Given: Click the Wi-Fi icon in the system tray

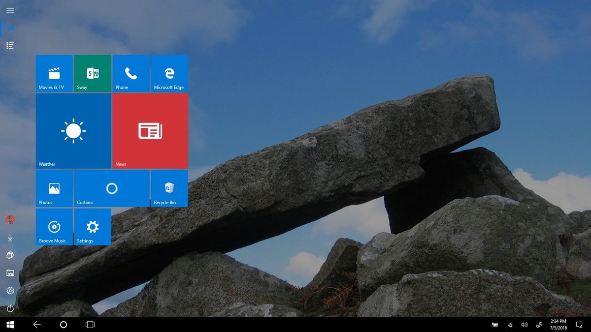Looking at the screenshot, I should click(509, 325).
